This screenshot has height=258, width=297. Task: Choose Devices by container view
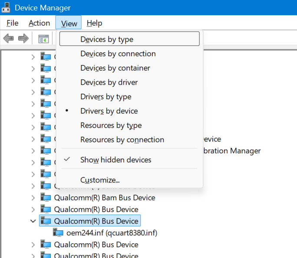(x=129, y=68)
